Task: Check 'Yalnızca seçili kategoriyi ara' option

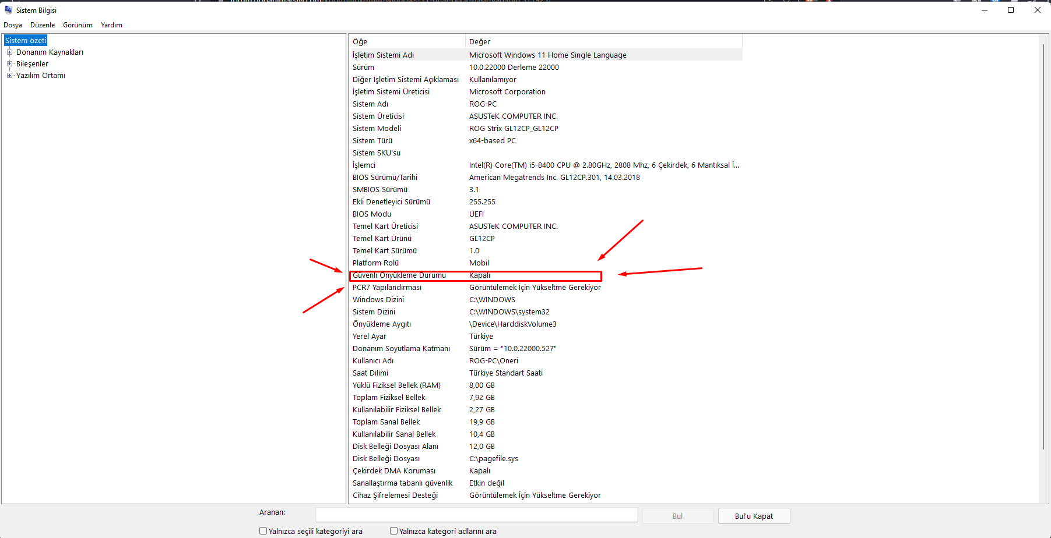Action: click(263, 530)
